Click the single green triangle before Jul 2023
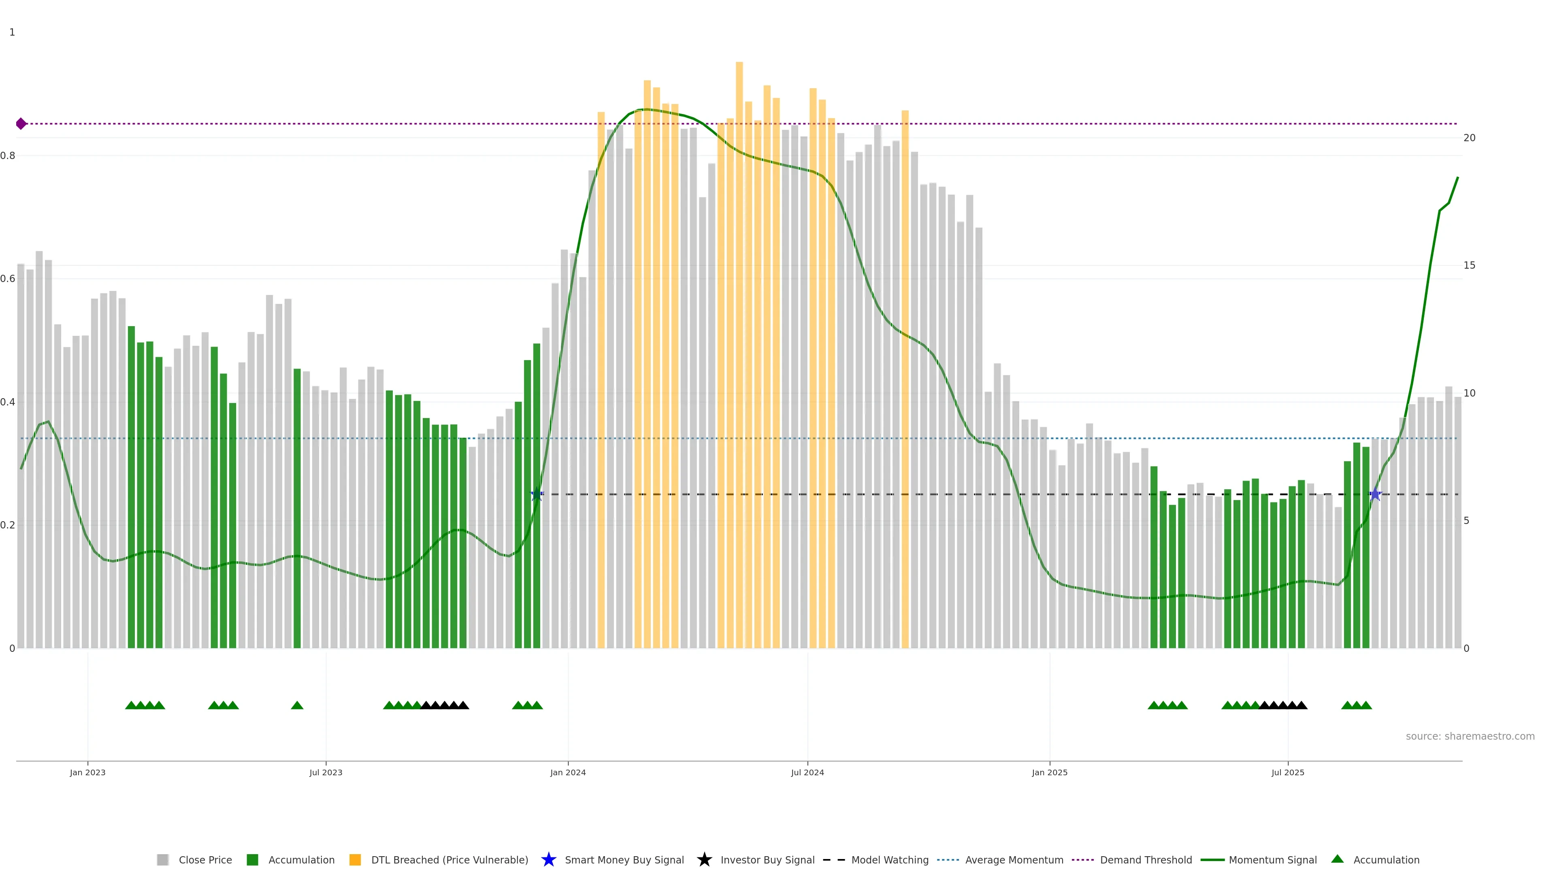This screenshot has height=874, width=1555. click(297, 705)
